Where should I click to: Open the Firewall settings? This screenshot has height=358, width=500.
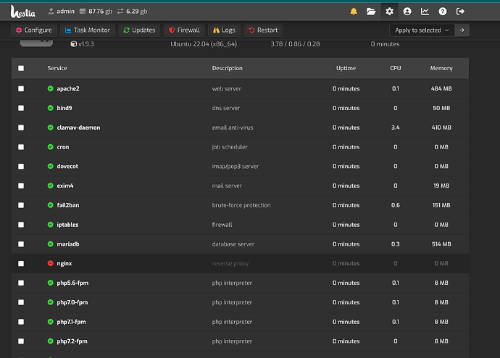click(x=184, y=30)
